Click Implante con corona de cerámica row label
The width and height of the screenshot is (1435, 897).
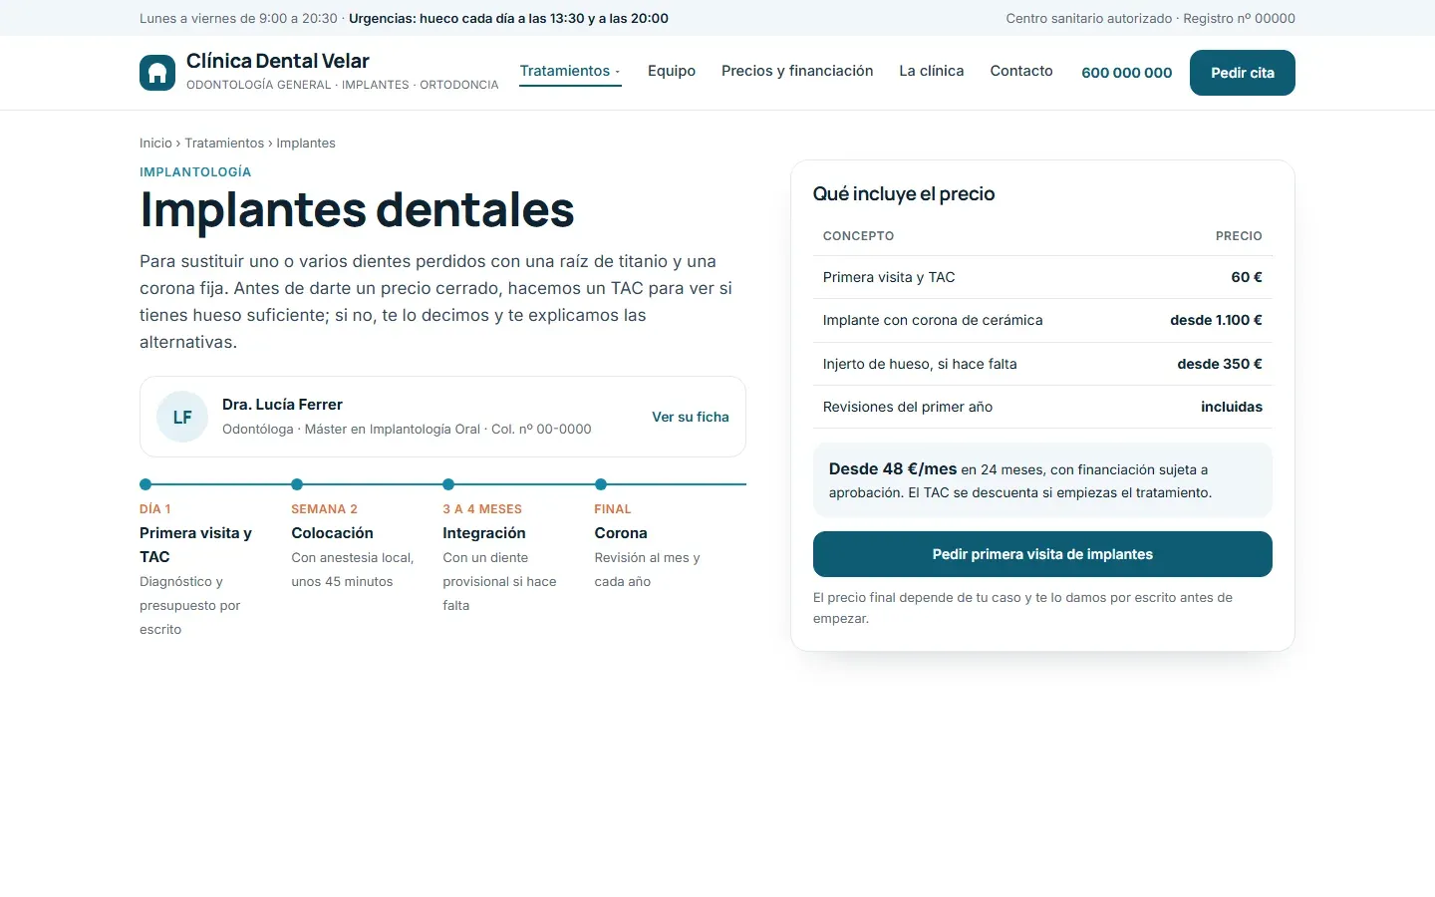pos(933,320)
